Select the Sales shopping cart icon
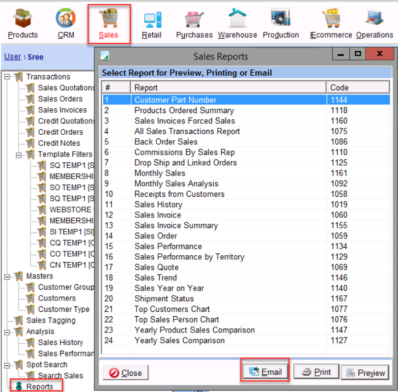Viewport: 398px width, 392px height. click(x=109, y=20)
